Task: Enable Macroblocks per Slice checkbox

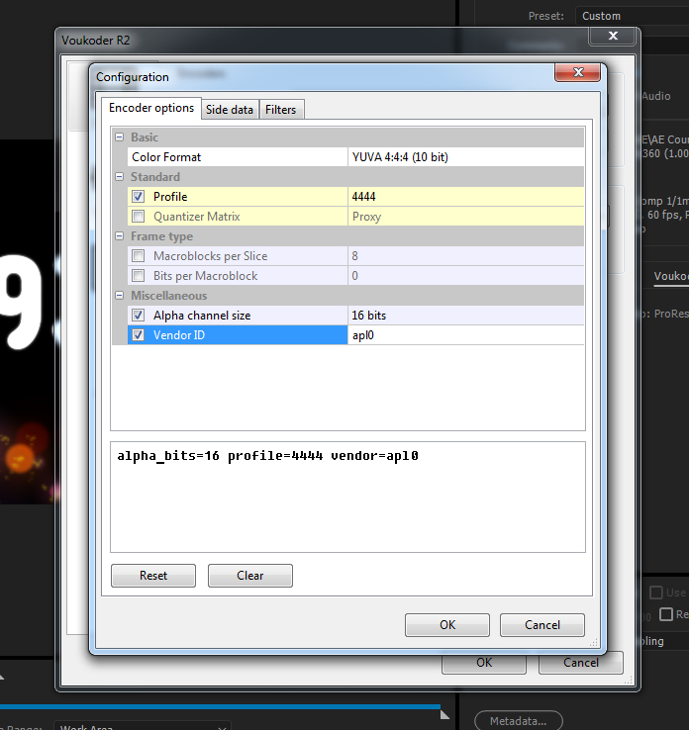Action: [139, 256]
